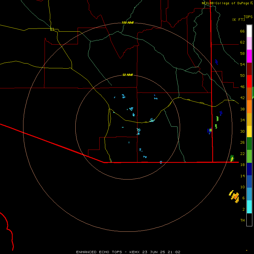Click the 46 value on legend scale
This screenshot has height=254, width=254.
pyautogui.click(x=242, y=87)
